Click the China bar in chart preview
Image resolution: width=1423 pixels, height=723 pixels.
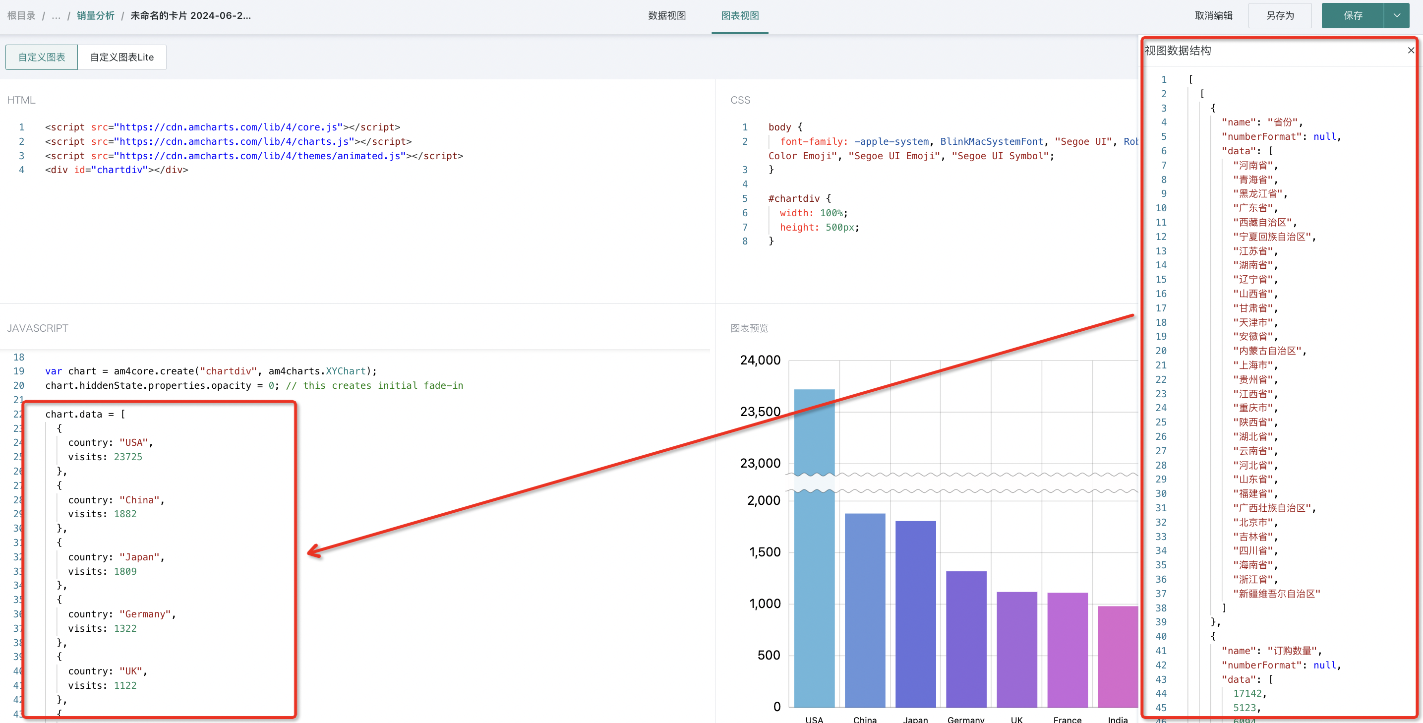[x=865, y=610]
